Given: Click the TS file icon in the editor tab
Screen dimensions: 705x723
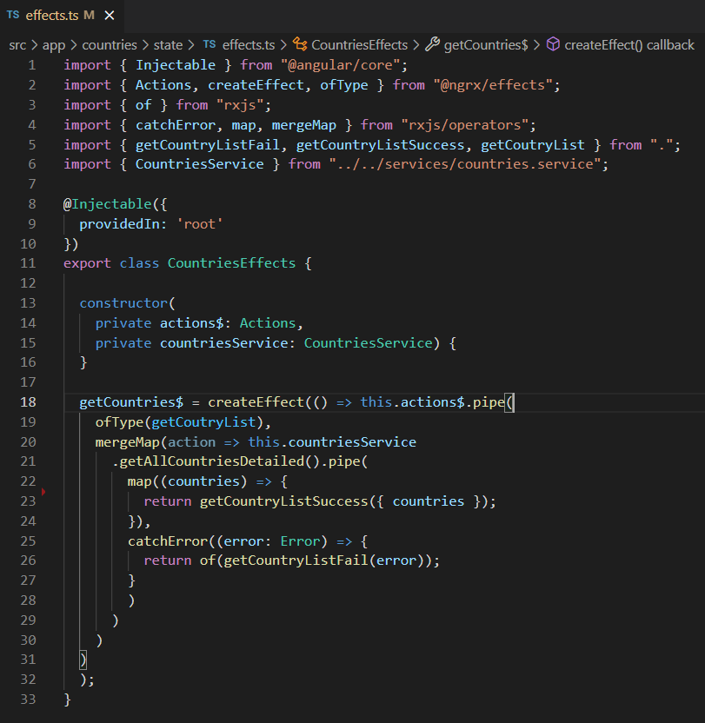Looking at the screenshot, I should [x=13, y=16].
